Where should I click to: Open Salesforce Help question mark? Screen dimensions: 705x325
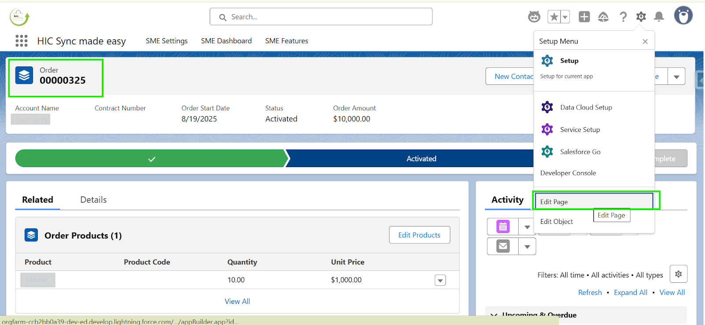tap(623, 17)
